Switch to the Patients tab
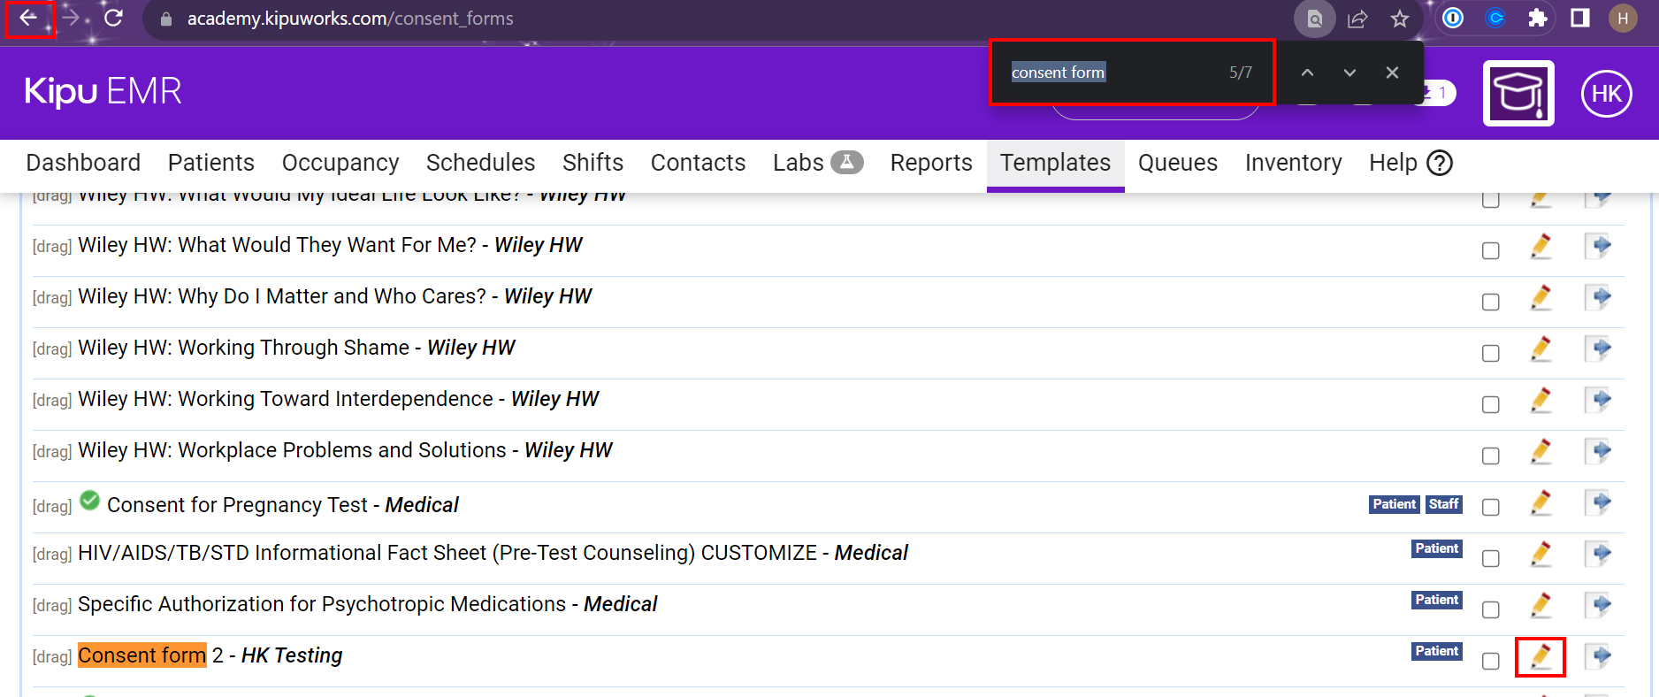Screen dimensions: 1659x697 pyautogui.click(x=210, y=163)
